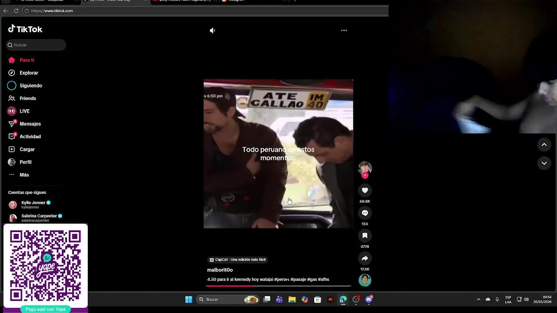View site information lock icon in address bar

tap(27, 11)
